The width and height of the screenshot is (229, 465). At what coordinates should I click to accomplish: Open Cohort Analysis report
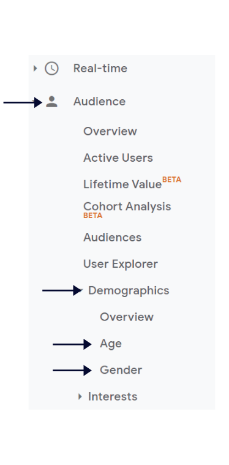[127, 206]
